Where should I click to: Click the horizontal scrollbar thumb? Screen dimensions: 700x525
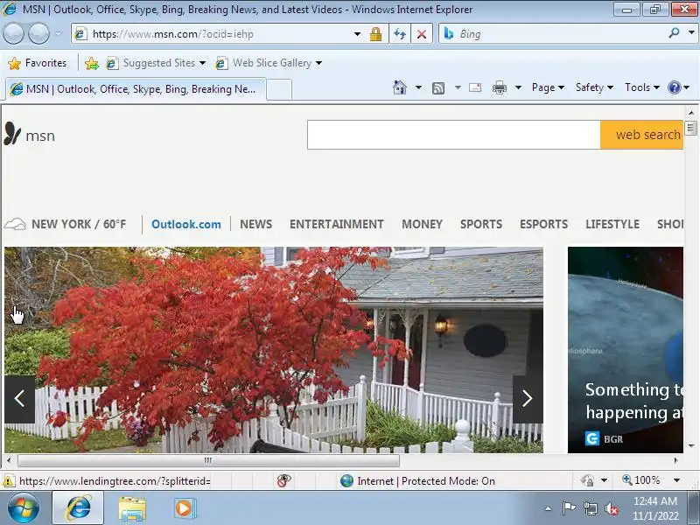[x=208, y=460]
